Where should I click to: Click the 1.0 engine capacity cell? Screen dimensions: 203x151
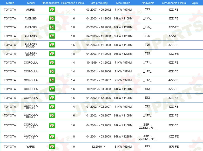tap(73, 147)
